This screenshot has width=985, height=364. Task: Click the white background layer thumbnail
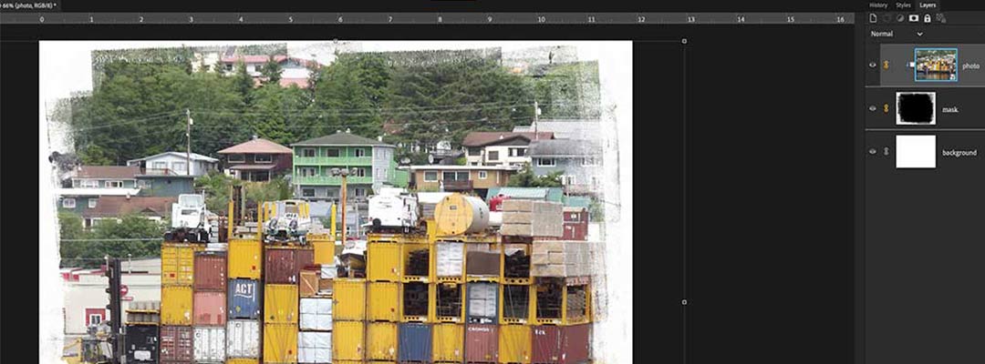916,152
